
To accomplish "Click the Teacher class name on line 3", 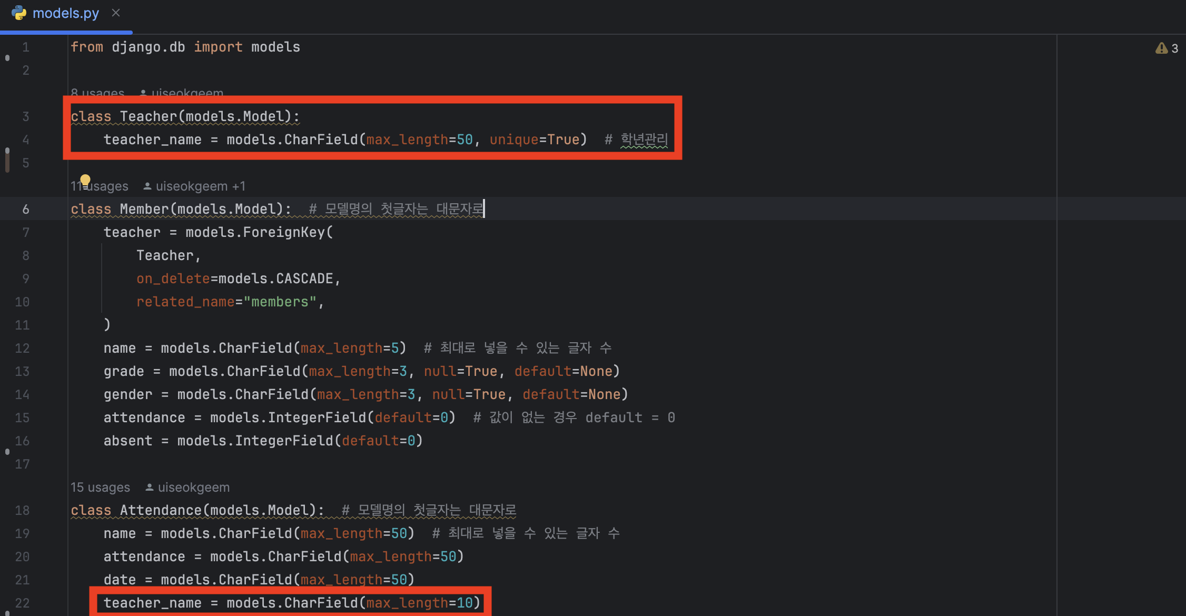I will (149, 116).
